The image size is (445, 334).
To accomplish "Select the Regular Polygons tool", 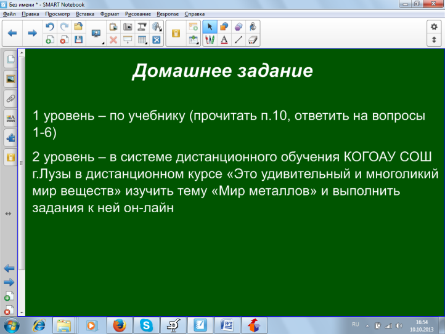I will tap(239, 27).
